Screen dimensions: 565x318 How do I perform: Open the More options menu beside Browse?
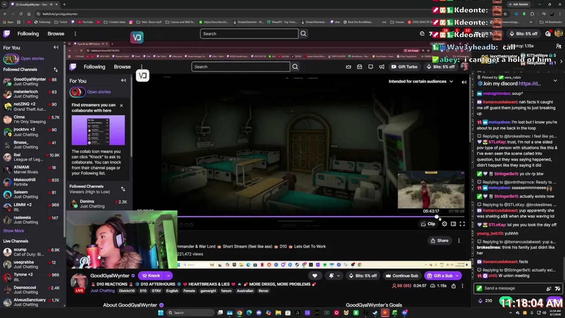coord(75,34)
